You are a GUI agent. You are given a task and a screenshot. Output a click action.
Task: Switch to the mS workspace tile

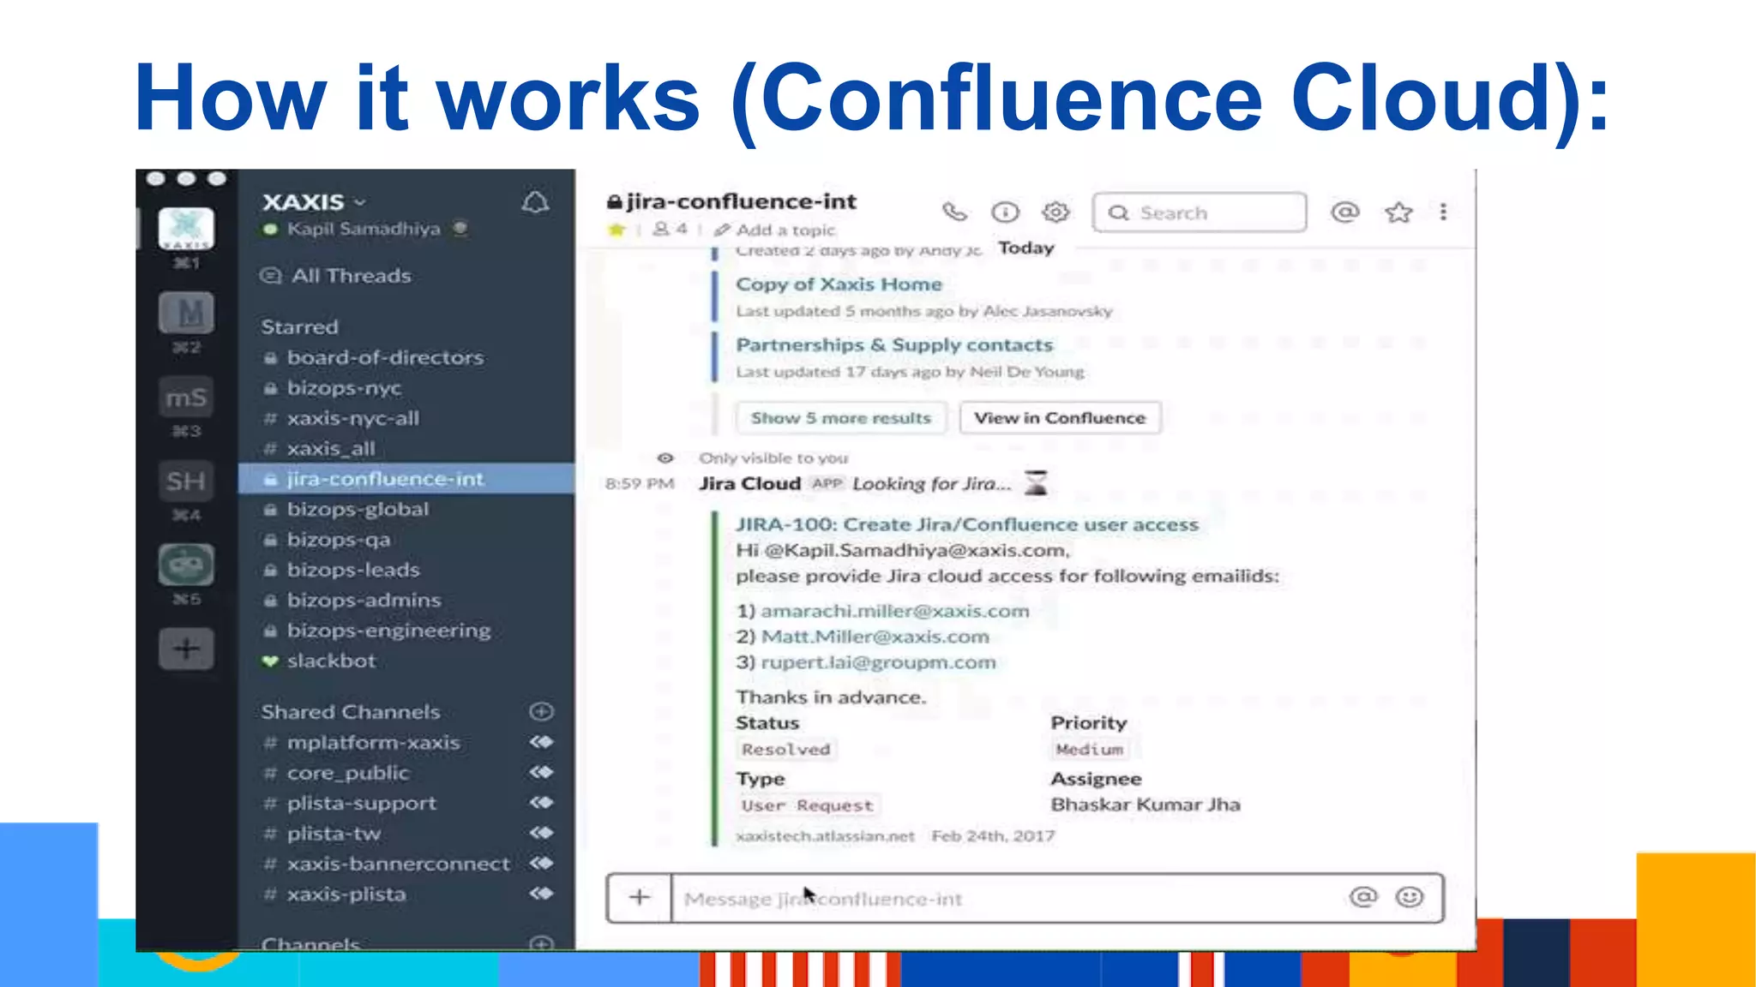(186, 398)
